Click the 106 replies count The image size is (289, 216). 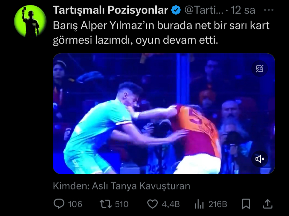75,204
